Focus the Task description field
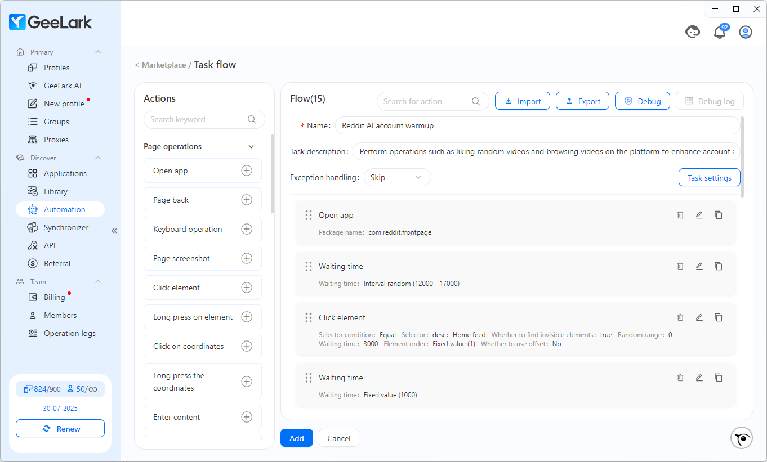Image resolution: width=767 pixels, height=462 pixels. tap(546, 151)
